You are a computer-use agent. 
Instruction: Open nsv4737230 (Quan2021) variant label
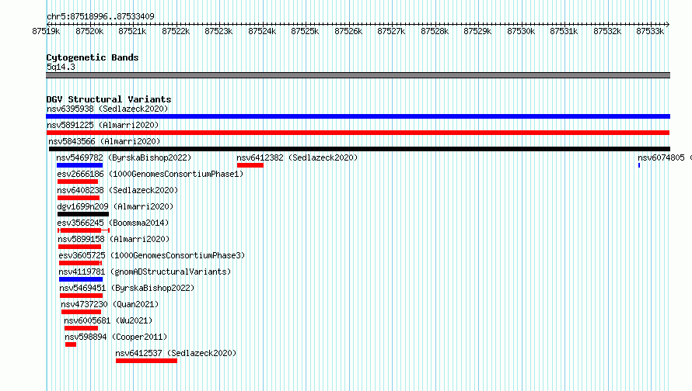click(110, 304)
